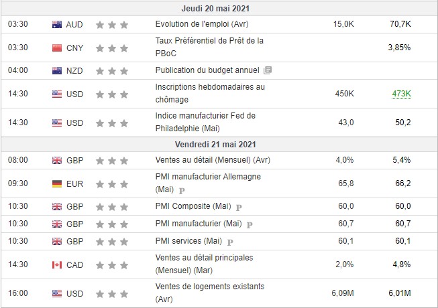Image resolution: width=438 pixels, height=308 pixels.
Task: Click the Jeudi 20 mai 2021 date header
Action: click(x=219, y=8)
